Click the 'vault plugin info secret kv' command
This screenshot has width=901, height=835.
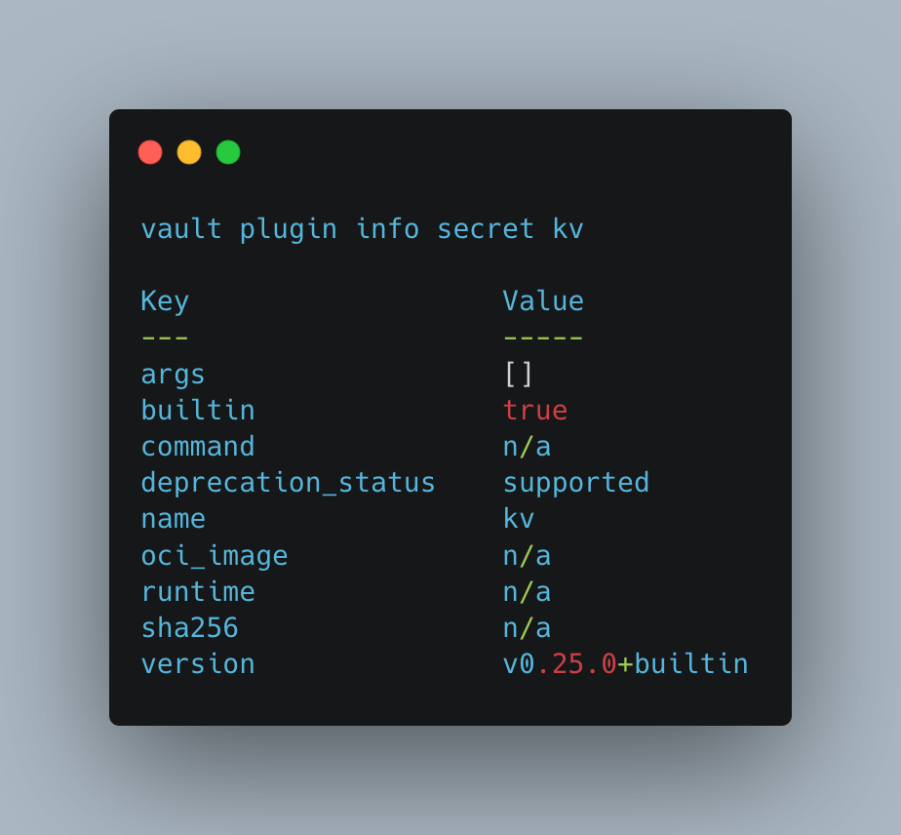(x=362, y=229)
